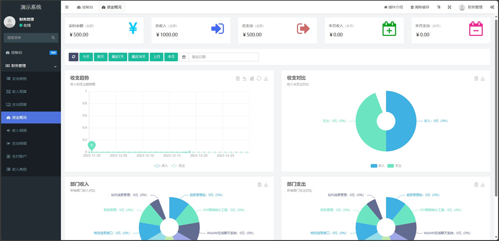The image size is (499, 241).
Task: Toggle 支出 series in 收支趋势 legend
Action: click(178, 166)
